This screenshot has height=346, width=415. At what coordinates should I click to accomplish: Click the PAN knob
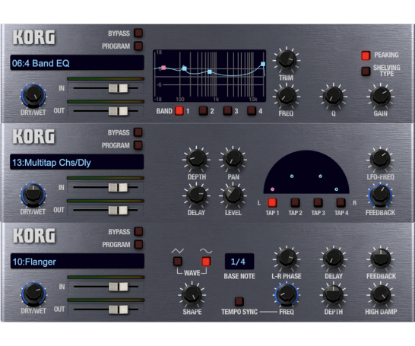pos(233,159)
